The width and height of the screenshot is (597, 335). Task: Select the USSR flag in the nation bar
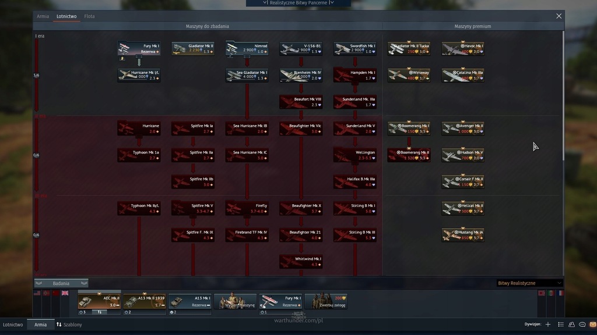pyautogui.click(x=55, y=293)
